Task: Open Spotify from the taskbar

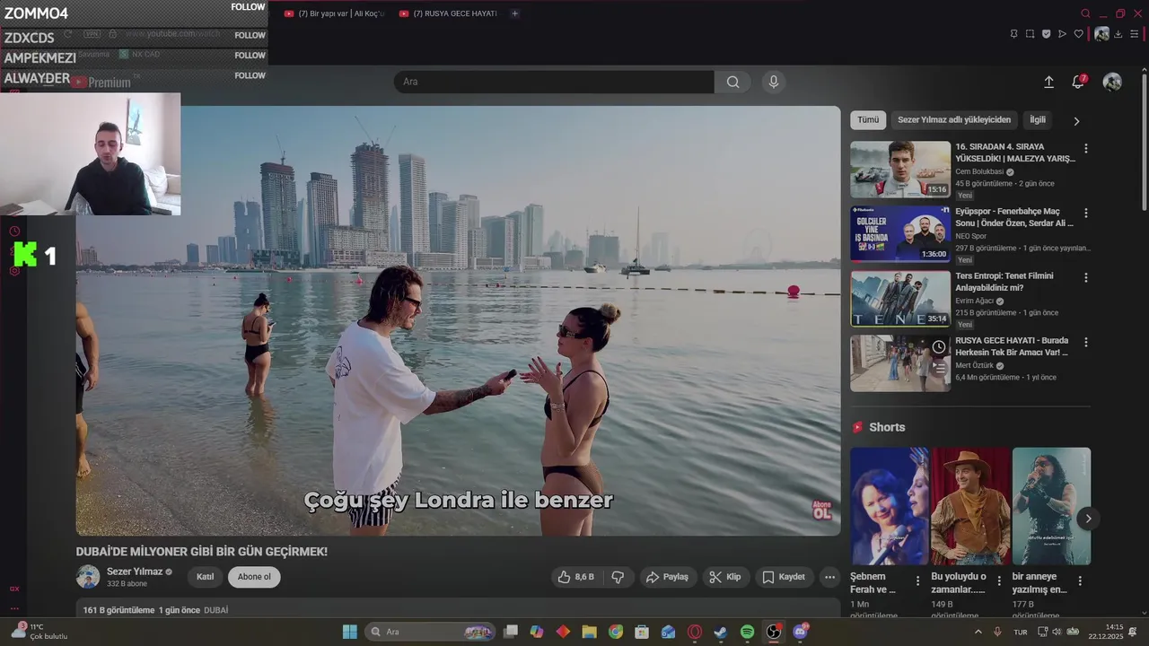Action: tap(747, 632)
